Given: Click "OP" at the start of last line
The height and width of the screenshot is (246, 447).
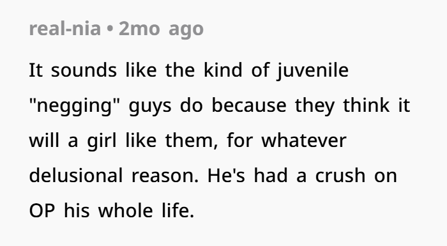Looking at the screenshot, I should pyautogui.click(x=42, y=211).
